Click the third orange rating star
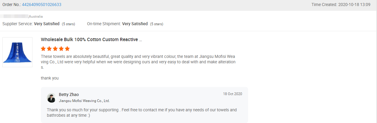 pos(55,49)
